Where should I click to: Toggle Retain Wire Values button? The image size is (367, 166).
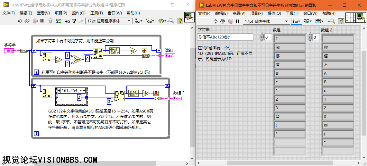pos(59,21)
